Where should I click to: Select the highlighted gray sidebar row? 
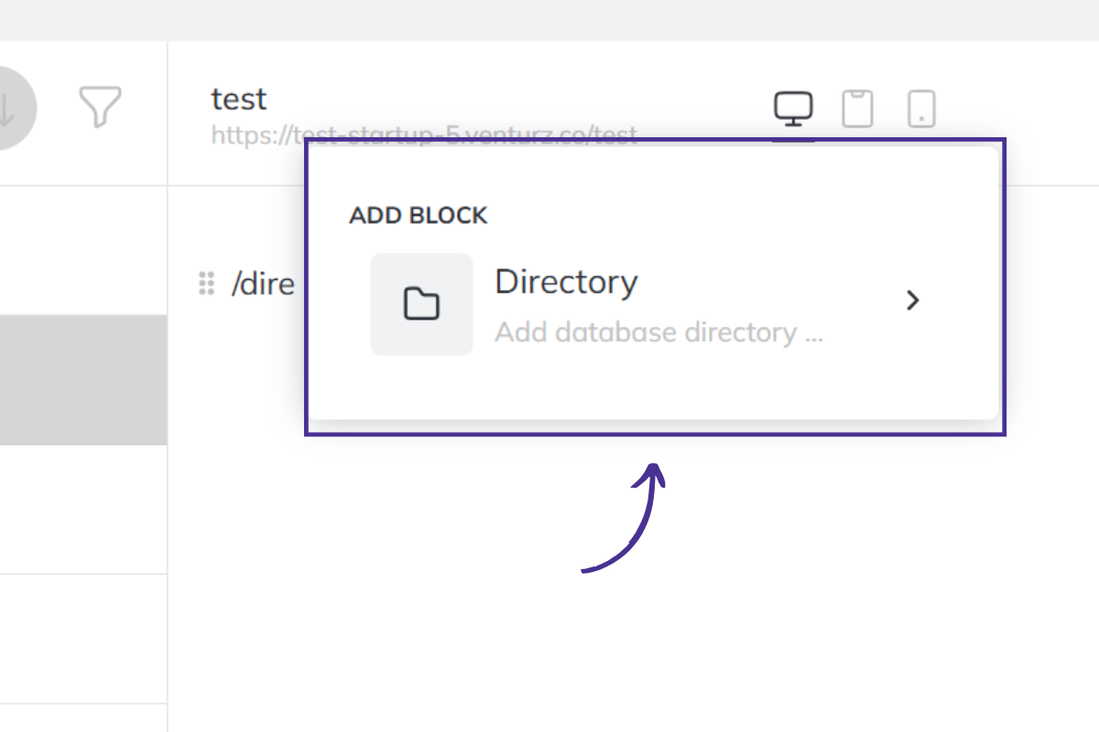82,380
